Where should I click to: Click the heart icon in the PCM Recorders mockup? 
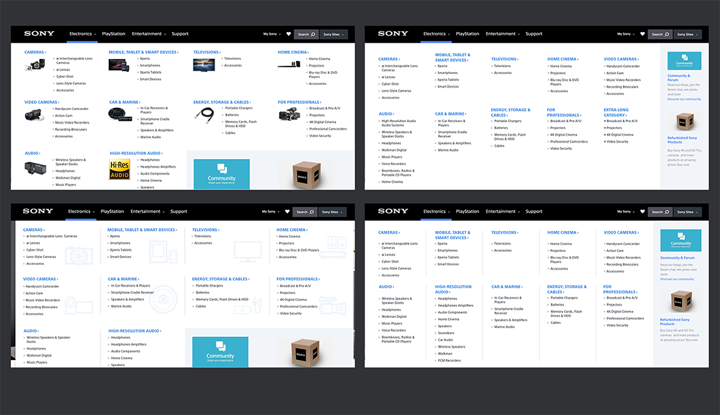[x=643, y=212]
